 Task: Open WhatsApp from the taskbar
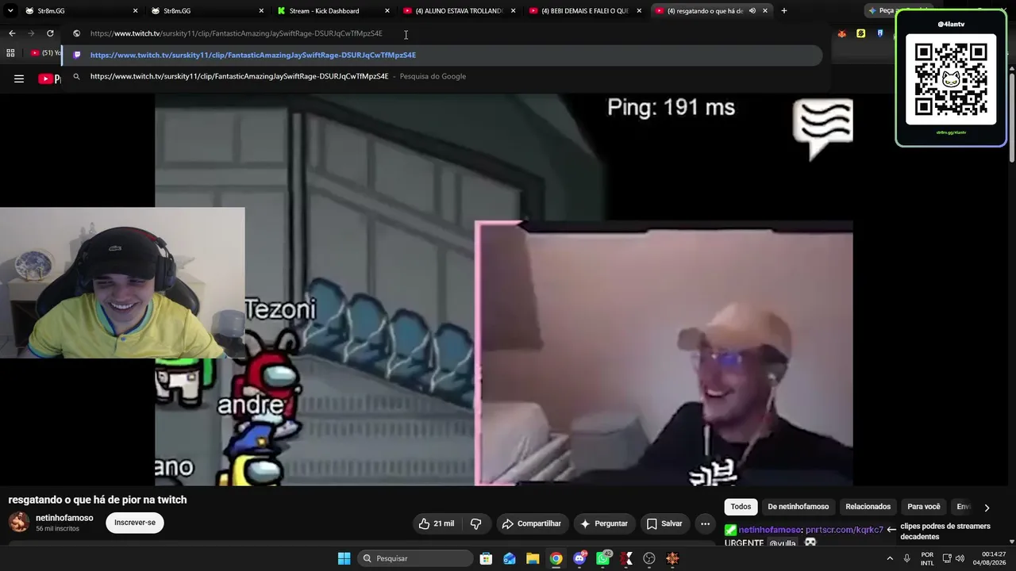coord(603,558)
